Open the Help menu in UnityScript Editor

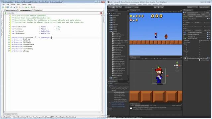click(x=30, y=5)
